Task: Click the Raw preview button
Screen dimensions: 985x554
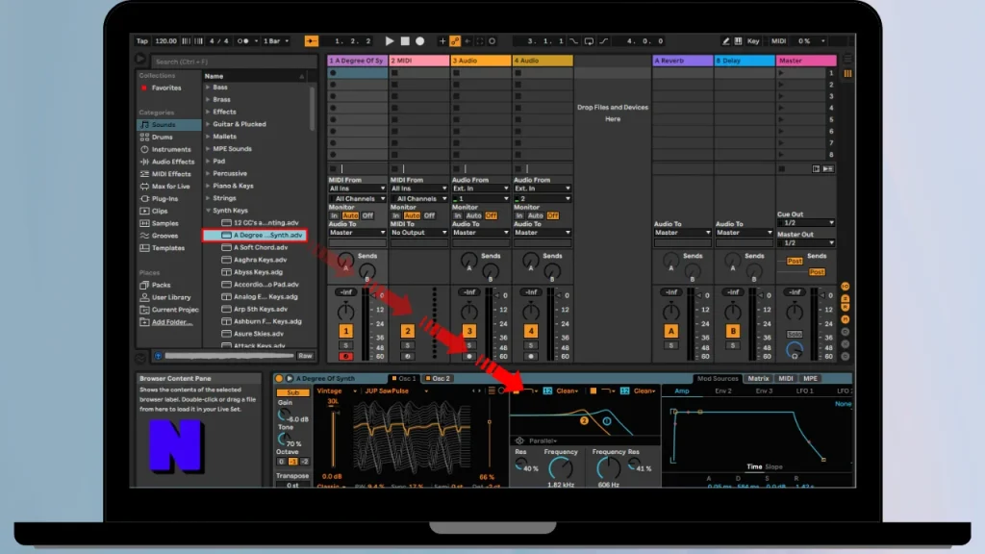Action: tap(305, 356)
